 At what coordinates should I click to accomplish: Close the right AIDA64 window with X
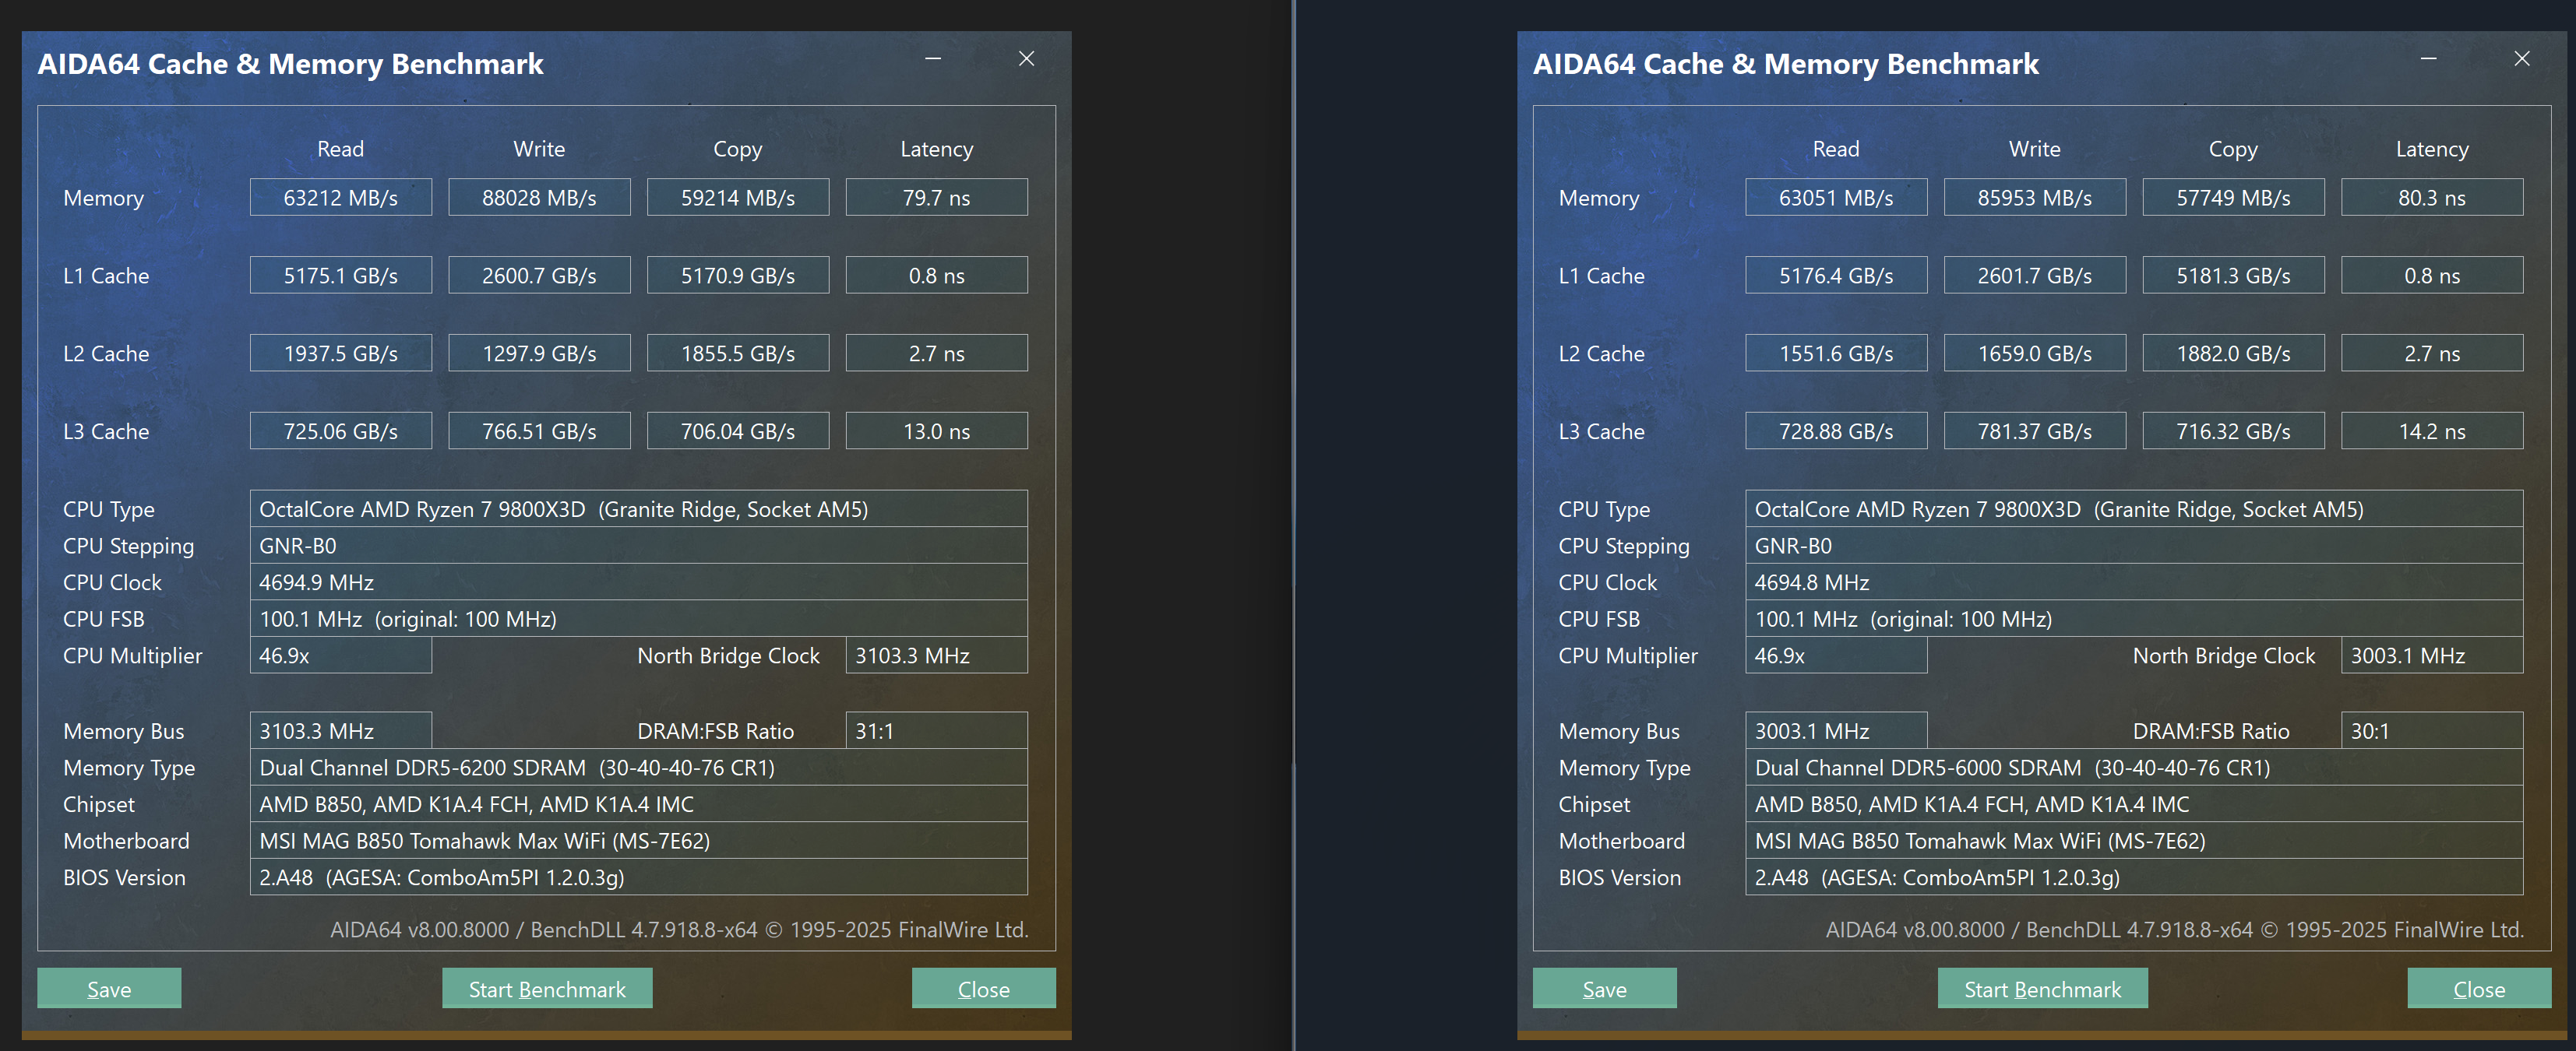2522,59
